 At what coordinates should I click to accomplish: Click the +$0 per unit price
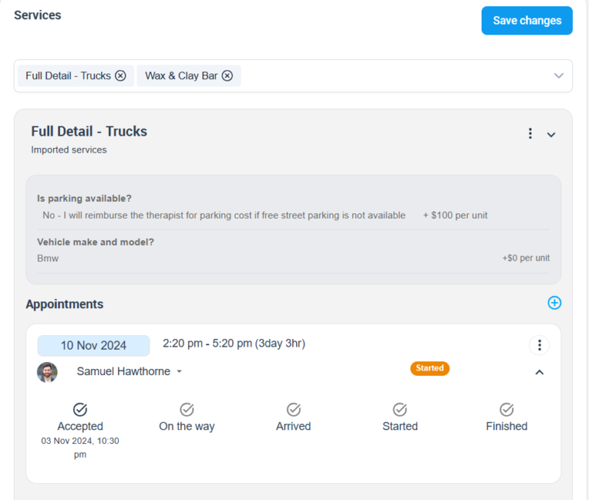coord(526,258)
